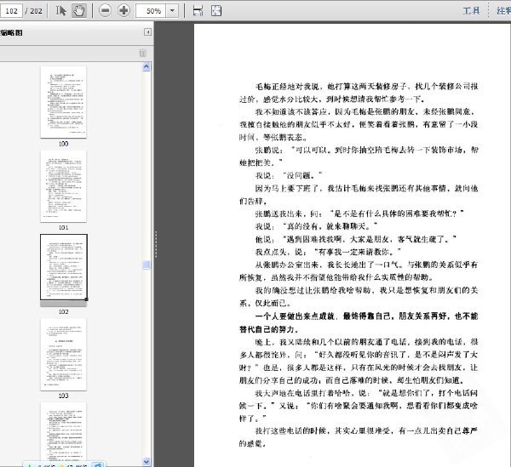Select the text selection cursor tool
The height and width of the screenshot is (467, 511).
point(60,11)
